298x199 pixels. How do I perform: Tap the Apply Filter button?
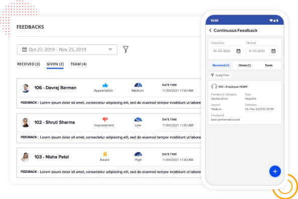(220, 75)
